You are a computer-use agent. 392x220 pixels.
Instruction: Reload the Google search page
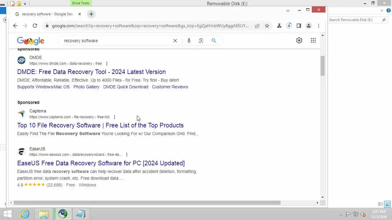pyautogui.click(x=35, y=26)
